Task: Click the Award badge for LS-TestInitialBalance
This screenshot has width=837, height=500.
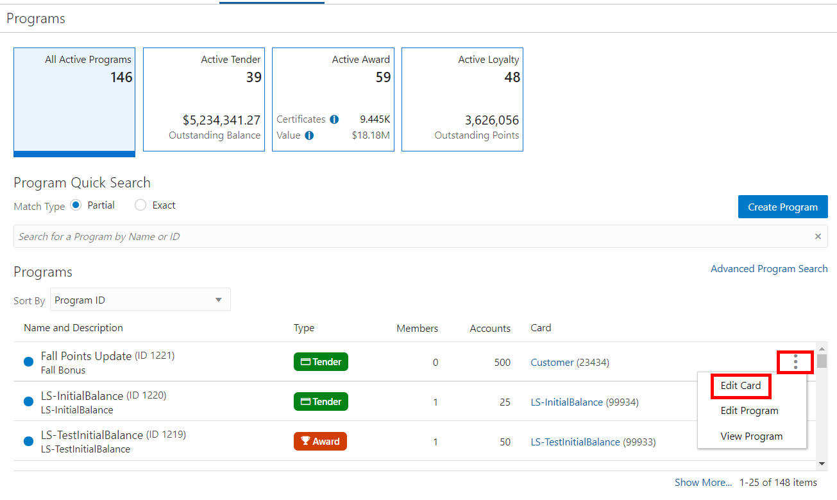Action: [x=320, y=442]
